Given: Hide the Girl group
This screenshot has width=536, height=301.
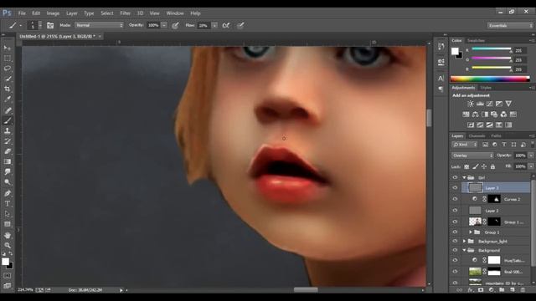Looking at the screenshot, I should coord(455,177).
